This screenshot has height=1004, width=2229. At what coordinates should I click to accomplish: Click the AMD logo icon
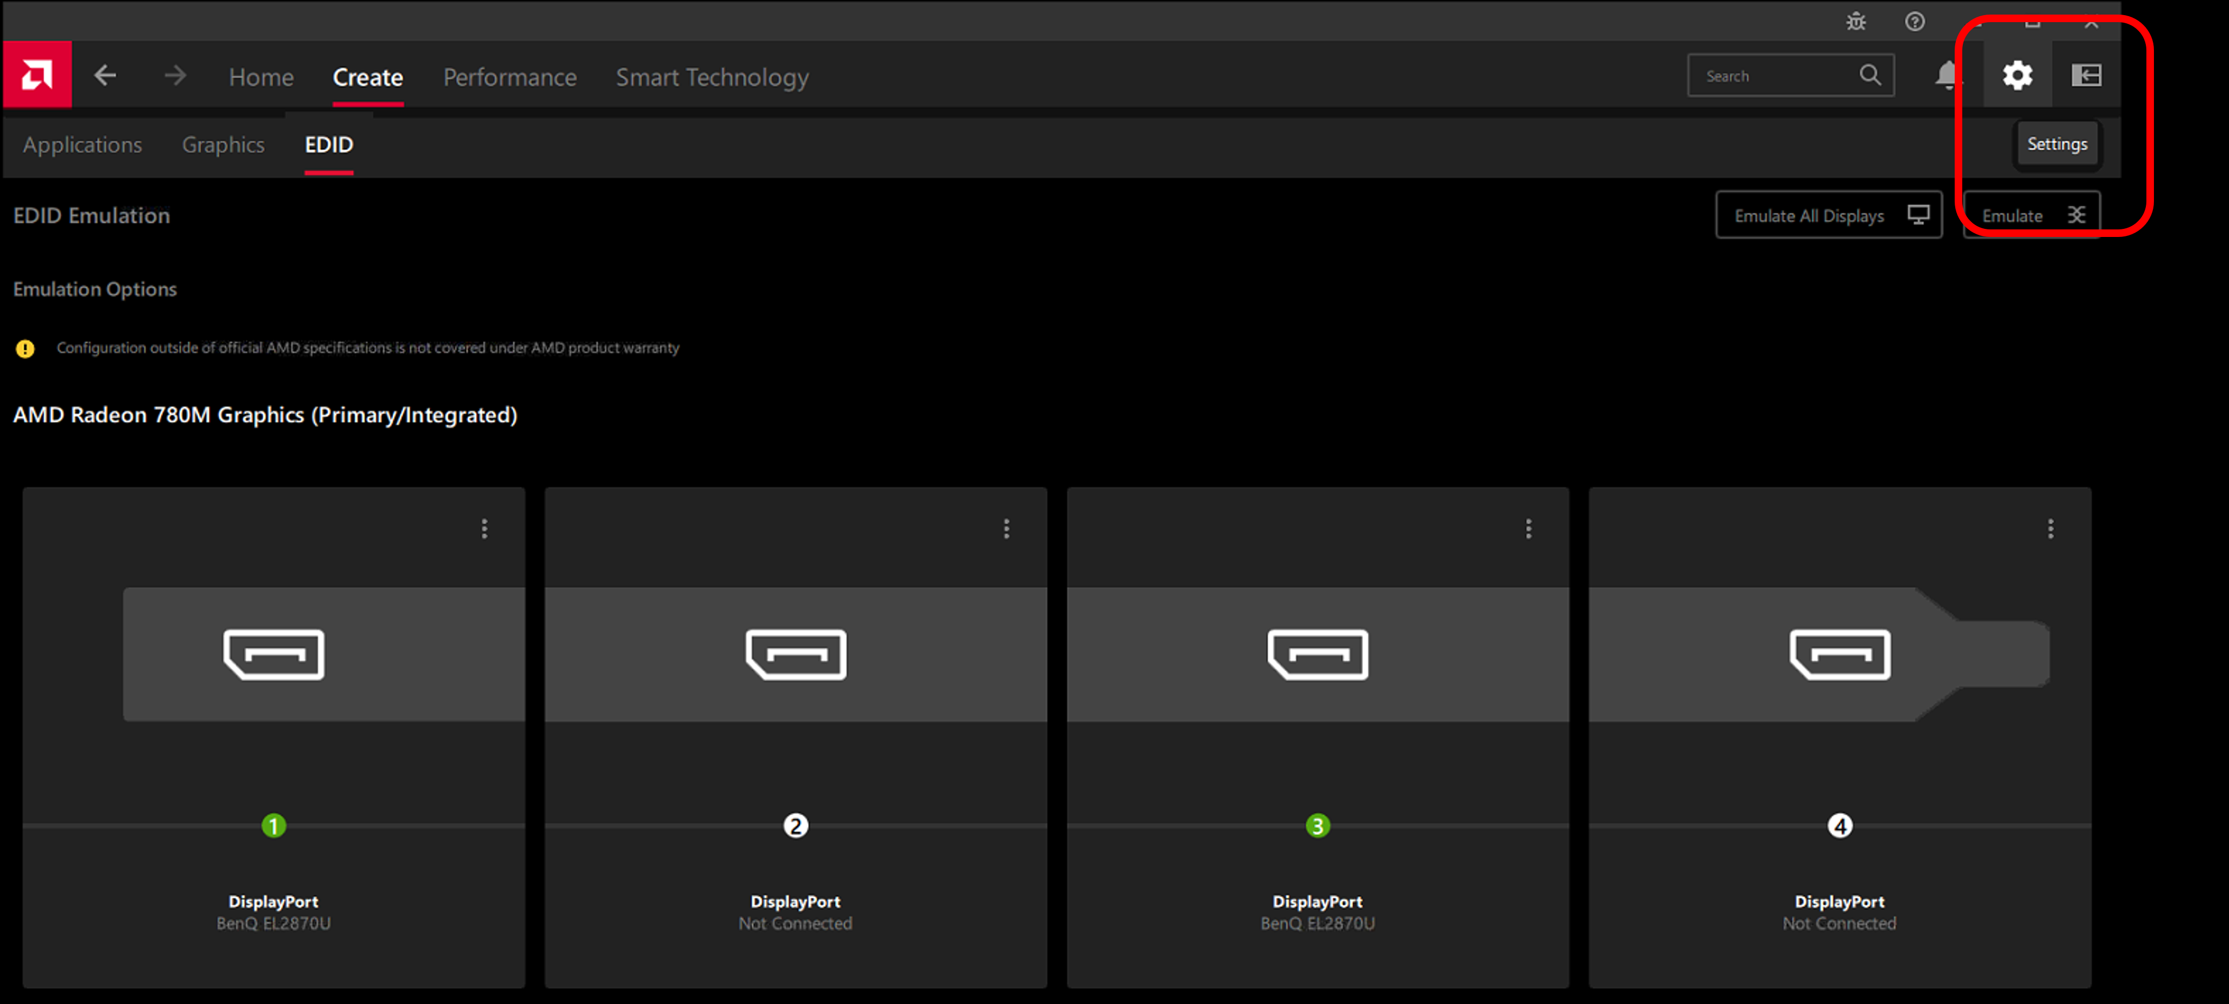point(37,75)
